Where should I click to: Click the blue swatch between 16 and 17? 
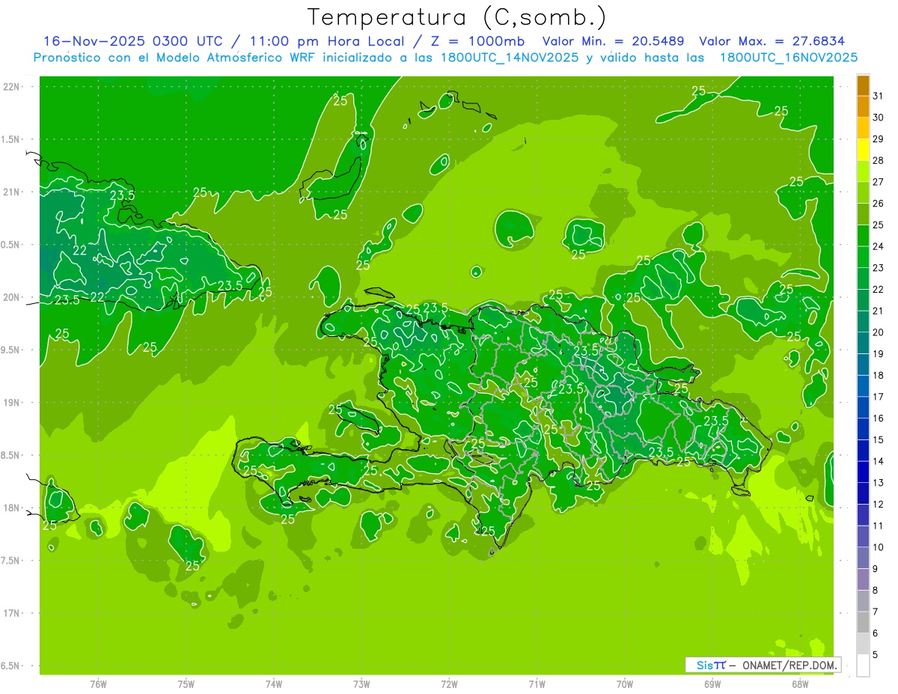[863, 408]
